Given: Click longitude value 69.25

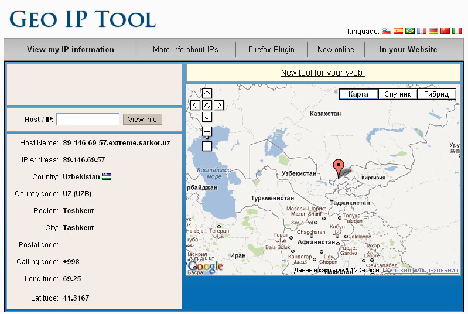Looking at the screenshot, I should [72, 279].
